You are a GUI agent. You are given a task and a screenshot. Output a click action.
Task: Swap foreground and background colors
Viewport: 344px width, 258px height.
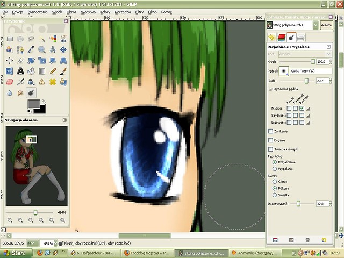tap(44, 101)
